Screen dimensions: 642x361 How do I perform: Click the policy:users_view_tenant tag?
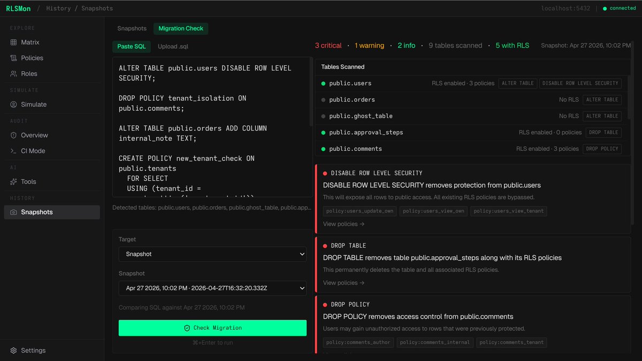[509, 211]
